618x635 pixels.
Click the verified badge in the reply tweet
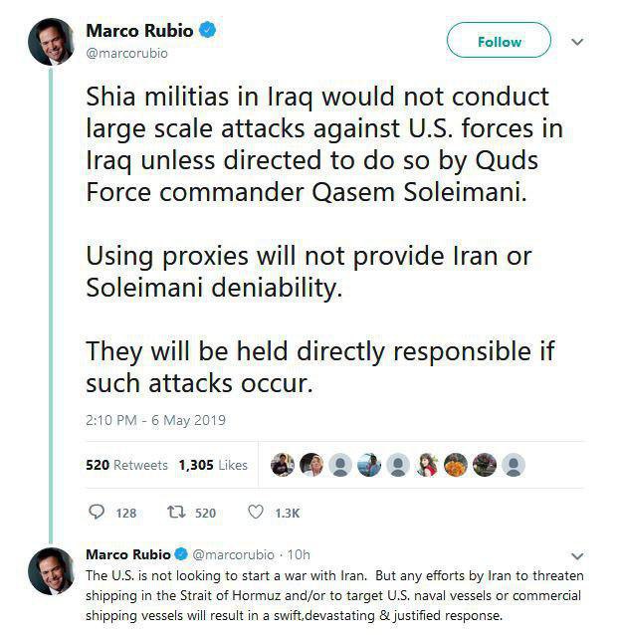click(x=181, y=554)
